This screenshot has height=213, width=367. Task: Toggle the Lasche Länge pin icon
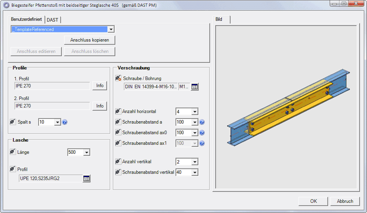point(13,152)
